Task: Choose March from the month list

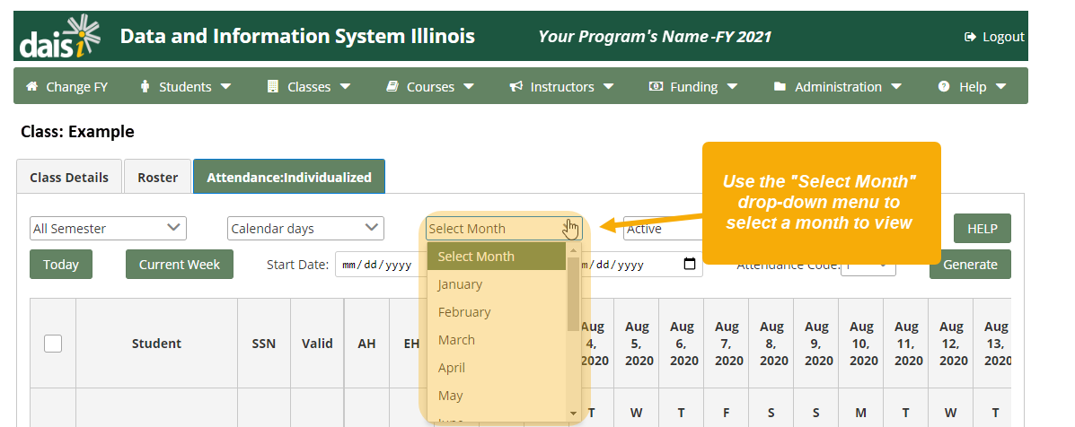Action: [x=497, y=340]
